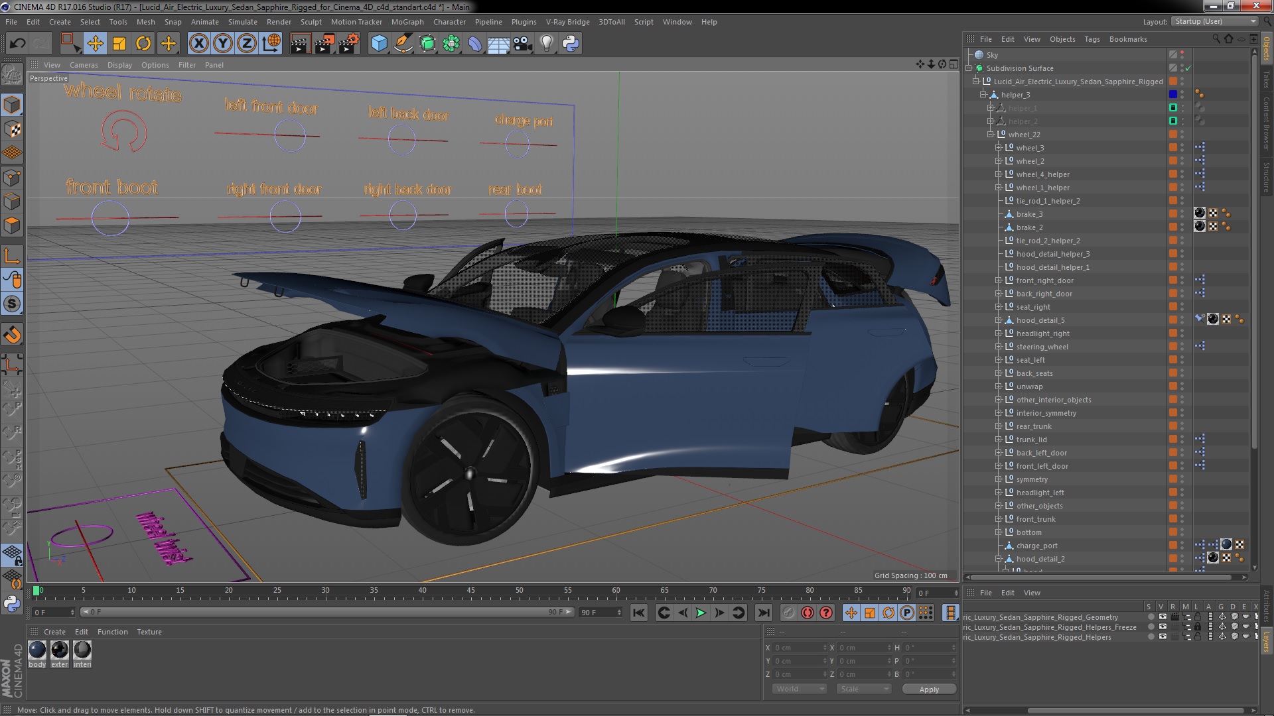
Task: Open the V-Ray Bridge menu
Action: (567, 22)
